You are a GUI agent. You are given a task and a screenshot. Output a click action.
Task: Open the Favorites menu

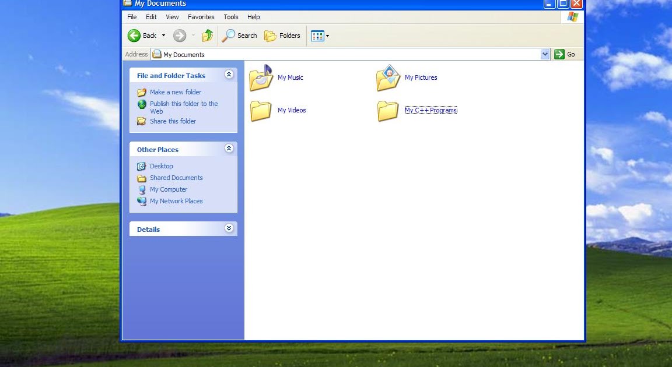(201, 17)
